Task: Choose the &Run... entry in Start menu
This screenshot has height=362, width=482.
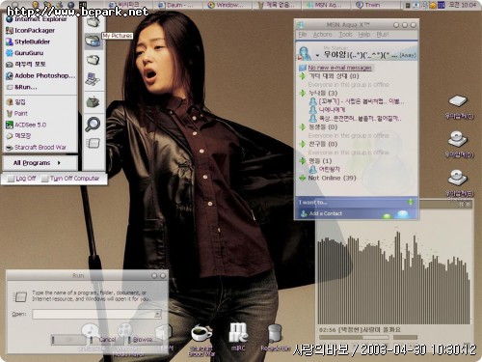Action: coord(22,87)
